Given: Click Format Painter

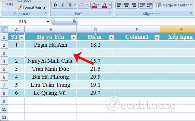Looking at the screenshot, I should (32, 7).
